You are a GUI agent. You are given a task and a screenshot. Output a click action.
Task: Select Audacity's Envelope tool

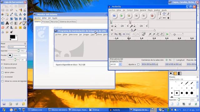tap(164, 14)
